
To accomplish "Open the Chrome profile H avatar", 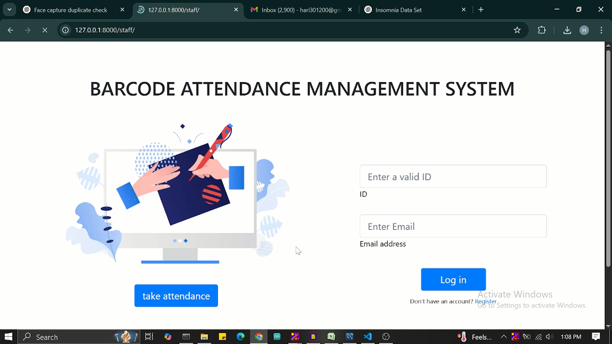I will [x=584, y=30].
